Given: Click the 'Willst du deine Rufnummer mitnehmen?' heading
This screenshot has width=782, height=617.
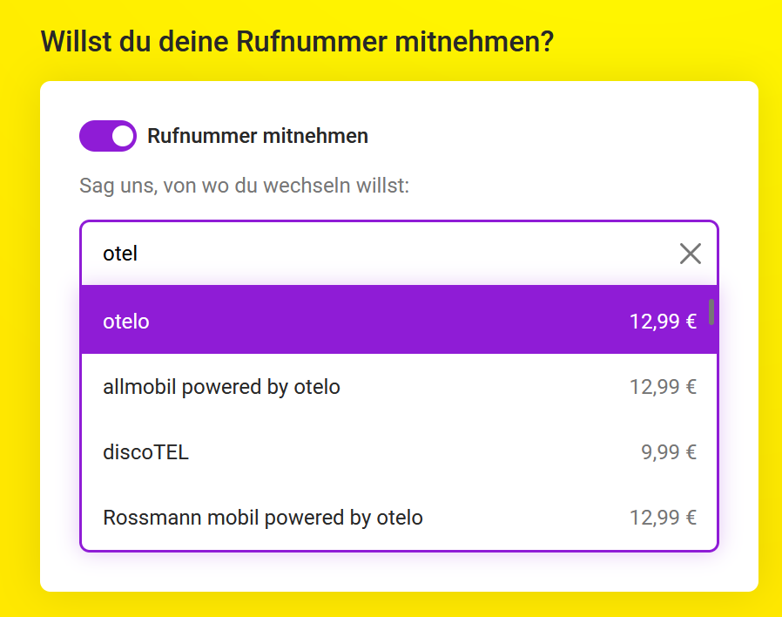Looking at the screenshot, I should pos(297,41).
